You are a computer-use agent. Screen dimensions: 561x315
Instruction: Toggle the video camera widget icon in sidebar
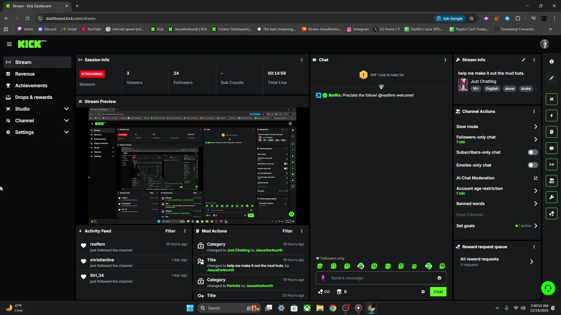(x=551, y=181)
